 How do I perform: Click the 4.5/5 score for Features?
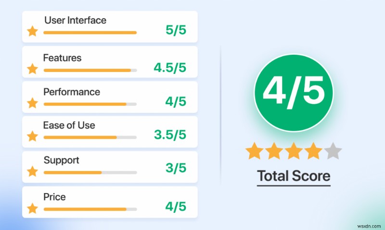point(169,68)
